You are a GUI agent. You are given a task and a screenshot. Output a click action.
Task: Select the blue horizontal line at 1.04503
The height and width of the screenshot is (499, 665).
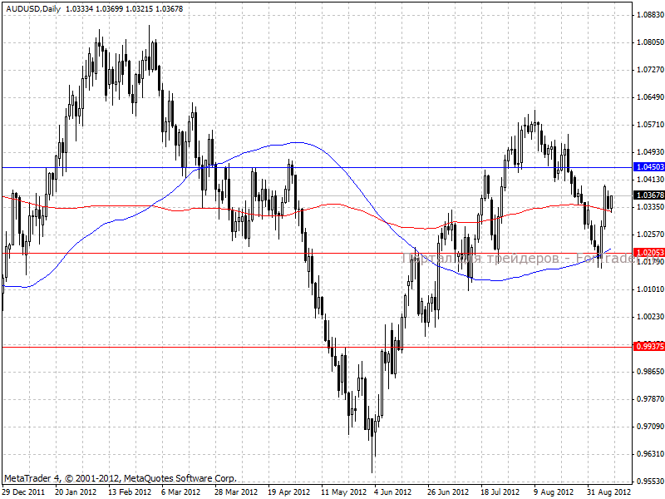pyautogui.click(x=317, y=167)
